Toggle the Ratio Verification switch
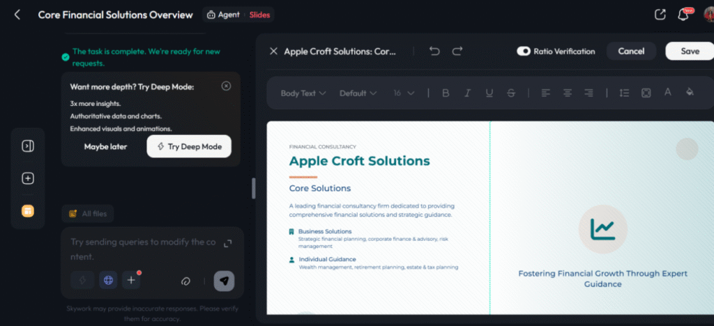The width and height of the screenshot is (714, 326). click(524, 51)
